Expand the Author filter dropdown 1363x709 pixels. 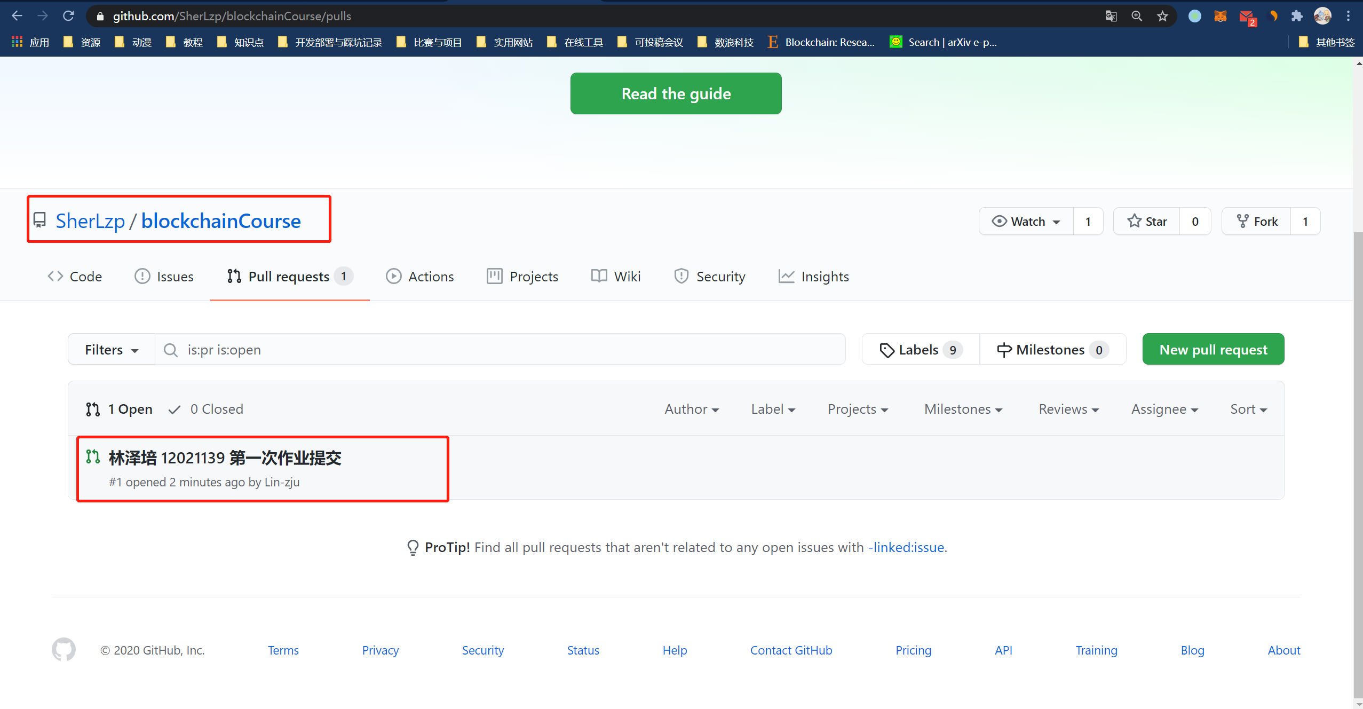(691, 409)
